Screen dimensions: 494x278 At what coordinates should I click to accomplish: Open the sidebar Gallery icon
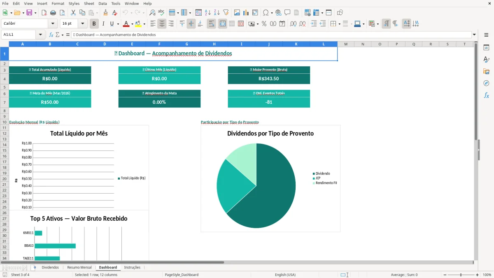(486, 71)
